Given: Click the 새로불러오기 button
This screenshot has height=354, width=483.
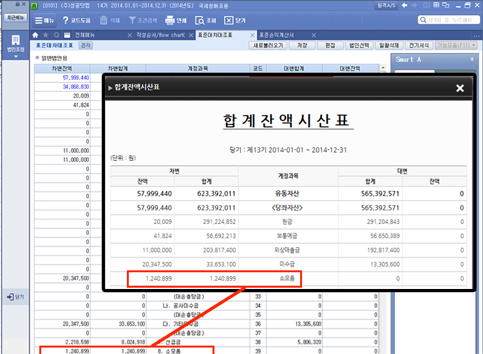Looking at the screenshot, I should click(x=268, y=45).
